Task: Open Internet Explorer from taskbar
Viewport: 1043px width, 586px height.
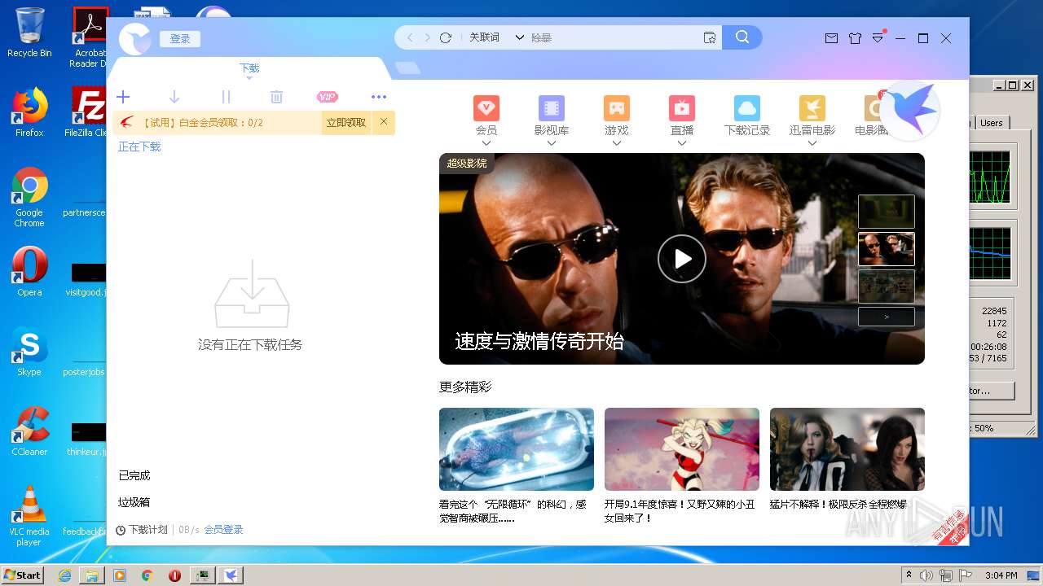Action: [x=64, y=575]
